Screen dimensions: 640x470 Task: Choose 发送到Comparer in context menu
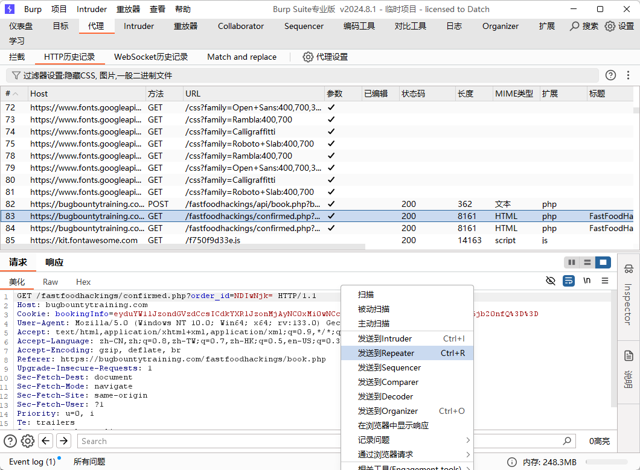click(x=407, y=382)
